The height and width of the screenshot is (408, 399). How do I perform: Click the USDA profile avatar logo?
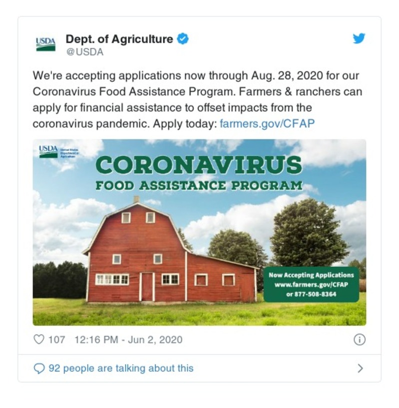click(46, 44)
